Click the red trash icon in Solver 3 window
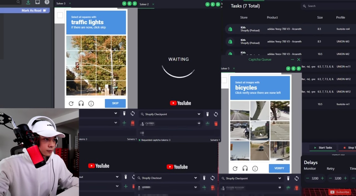The height and width of the screenshot is (196, 356). tap(132, 123)
